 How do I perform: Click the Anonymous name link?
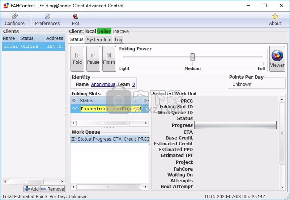tap(103, 84)
